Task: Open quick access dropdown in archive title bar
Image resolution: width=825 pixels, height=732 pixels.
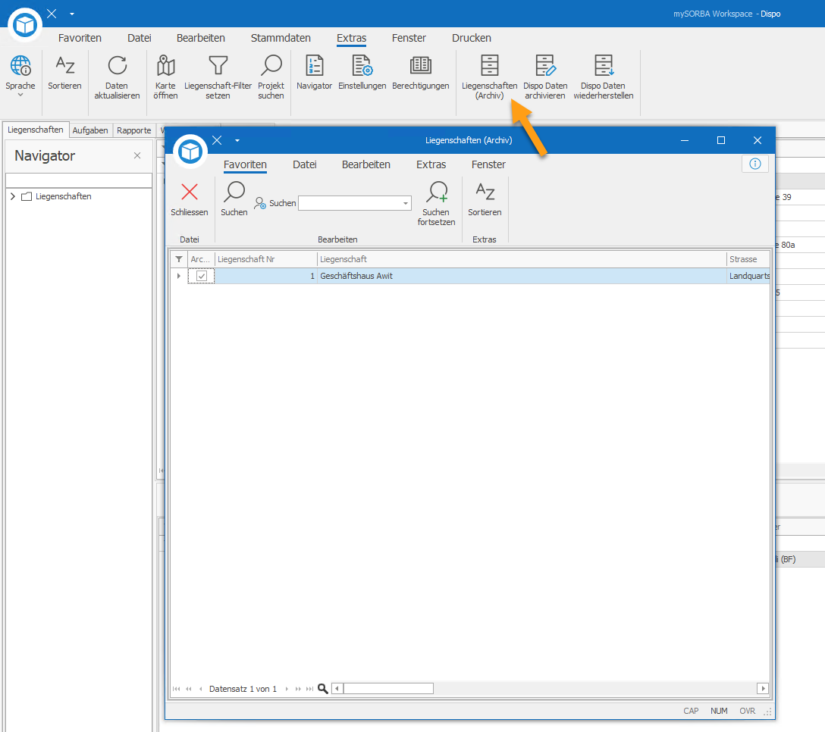Action: (x=237, y=140)
